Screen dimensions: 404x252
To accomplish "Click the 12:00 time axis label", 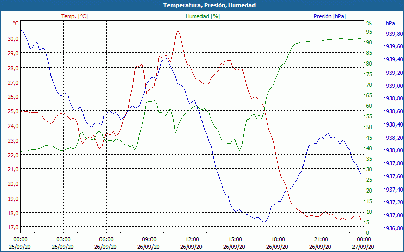I will [x=192, y=240].
